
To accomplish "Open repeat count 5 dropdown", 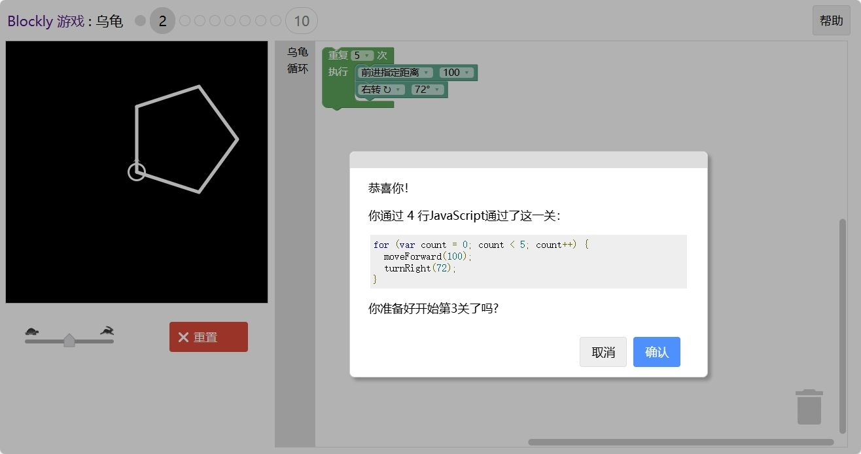I will 362,56.
